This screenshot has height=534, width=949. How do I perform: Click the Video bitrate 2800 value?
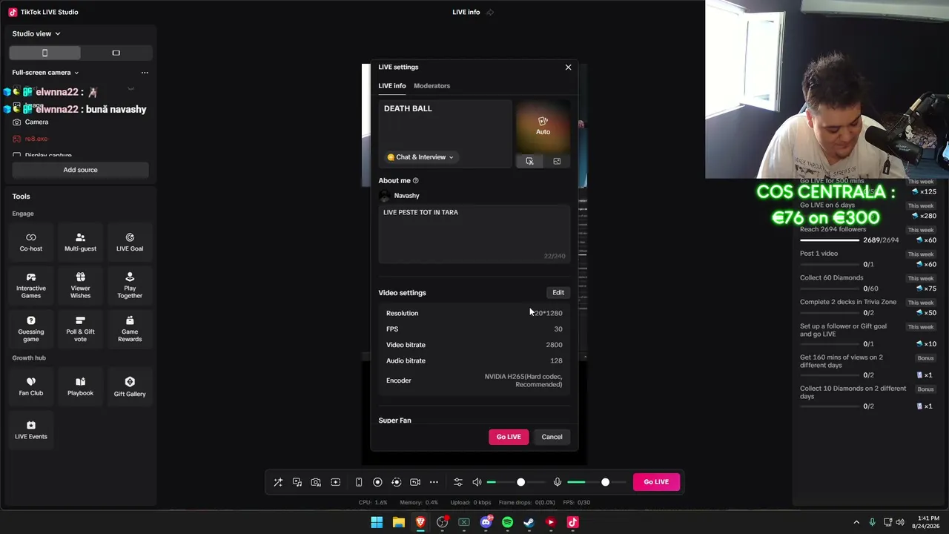pos(554,345)
